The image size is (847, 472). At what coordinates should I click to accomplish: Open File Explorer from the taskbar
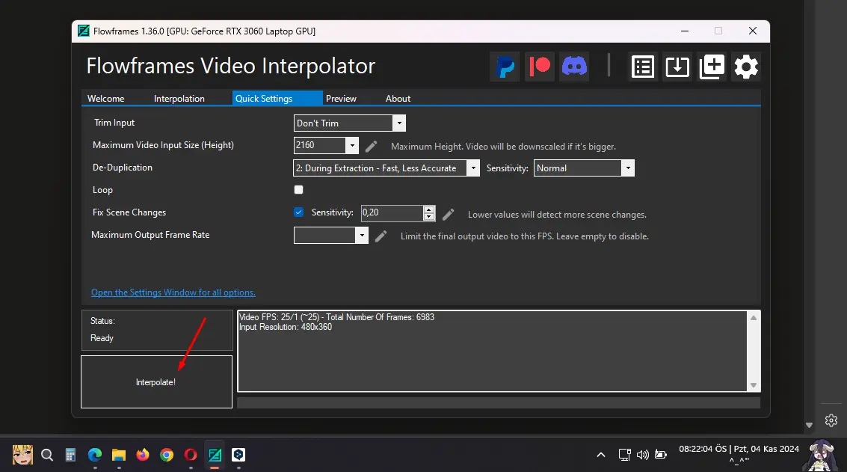(x=119, y=455)
